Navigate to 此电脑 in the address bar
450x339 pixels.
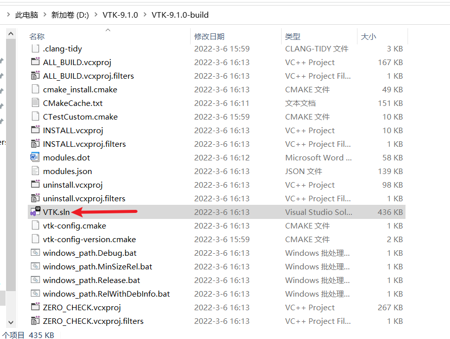[27, 15]
